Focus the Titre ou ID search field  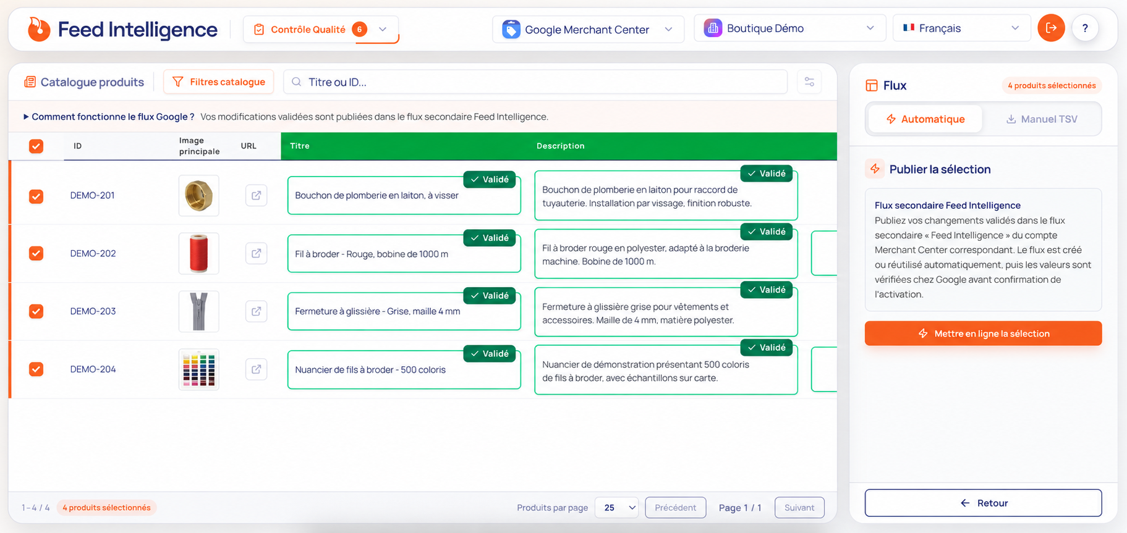pyautogui.click(x=535, y=82)
